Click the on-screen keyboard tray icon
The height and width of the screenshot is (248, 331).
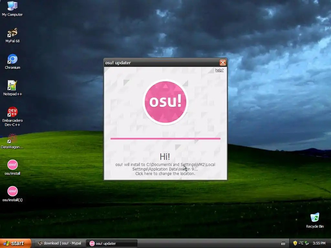click(x=283, y=243)
